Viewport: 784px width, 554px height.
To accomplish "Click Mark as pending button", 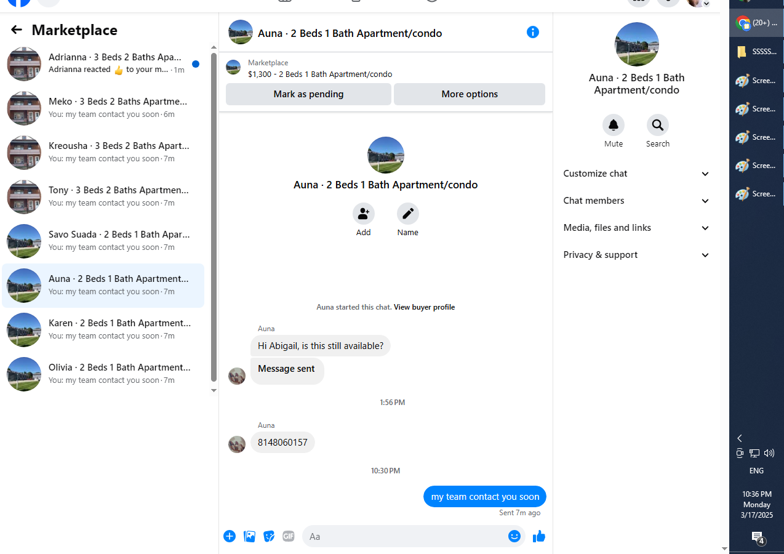I will click(308, 94).
